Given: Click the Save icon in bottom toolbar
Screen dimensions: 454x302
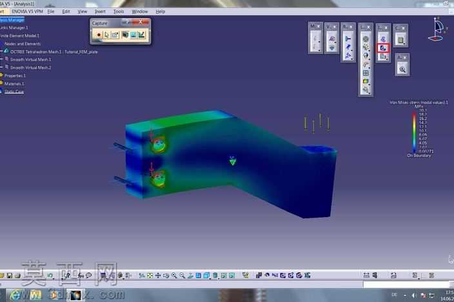Looking at the screenshot, I should click(10, 276).
